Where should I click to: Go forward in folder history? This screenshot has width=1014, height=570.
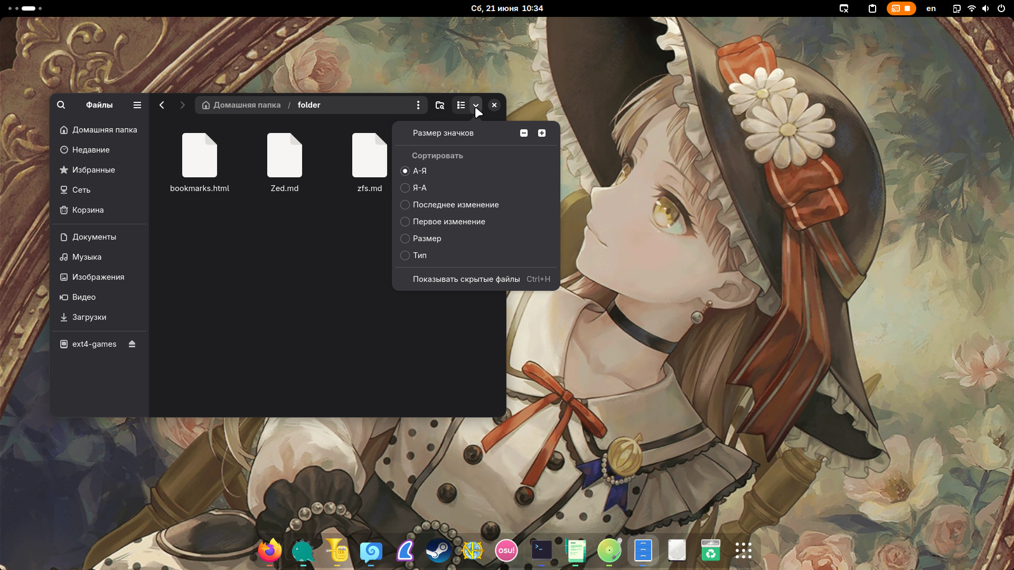(183, 105)
